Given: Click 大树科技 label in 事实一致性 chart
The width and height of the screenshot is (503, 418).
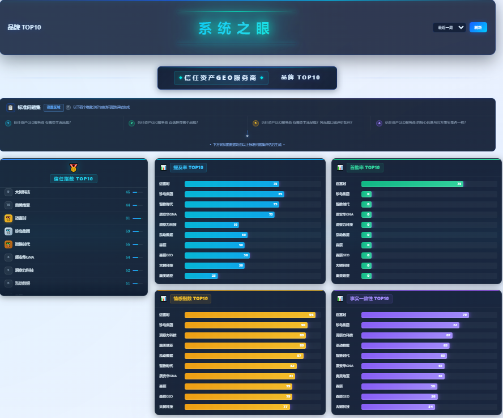Looking at the screenshot, I should (x=343, y=407).
